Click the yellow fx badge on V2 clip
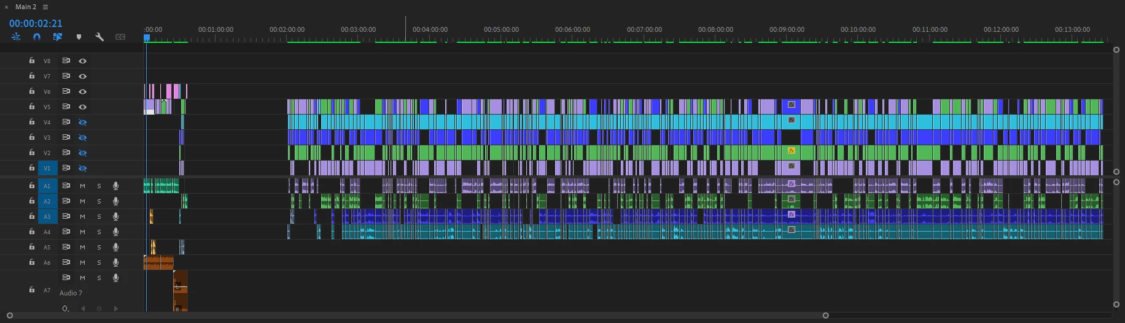 [x=792, y=151]
